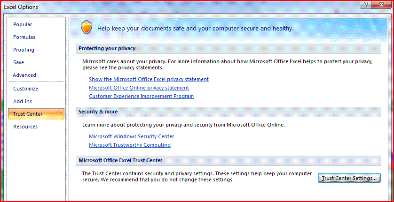394x202 pixels.
Task: Switch to the Resources category
Action: 25,127
